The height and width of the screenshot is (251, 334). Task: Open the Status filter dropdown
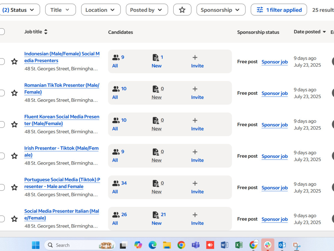(x=19, y=10)
